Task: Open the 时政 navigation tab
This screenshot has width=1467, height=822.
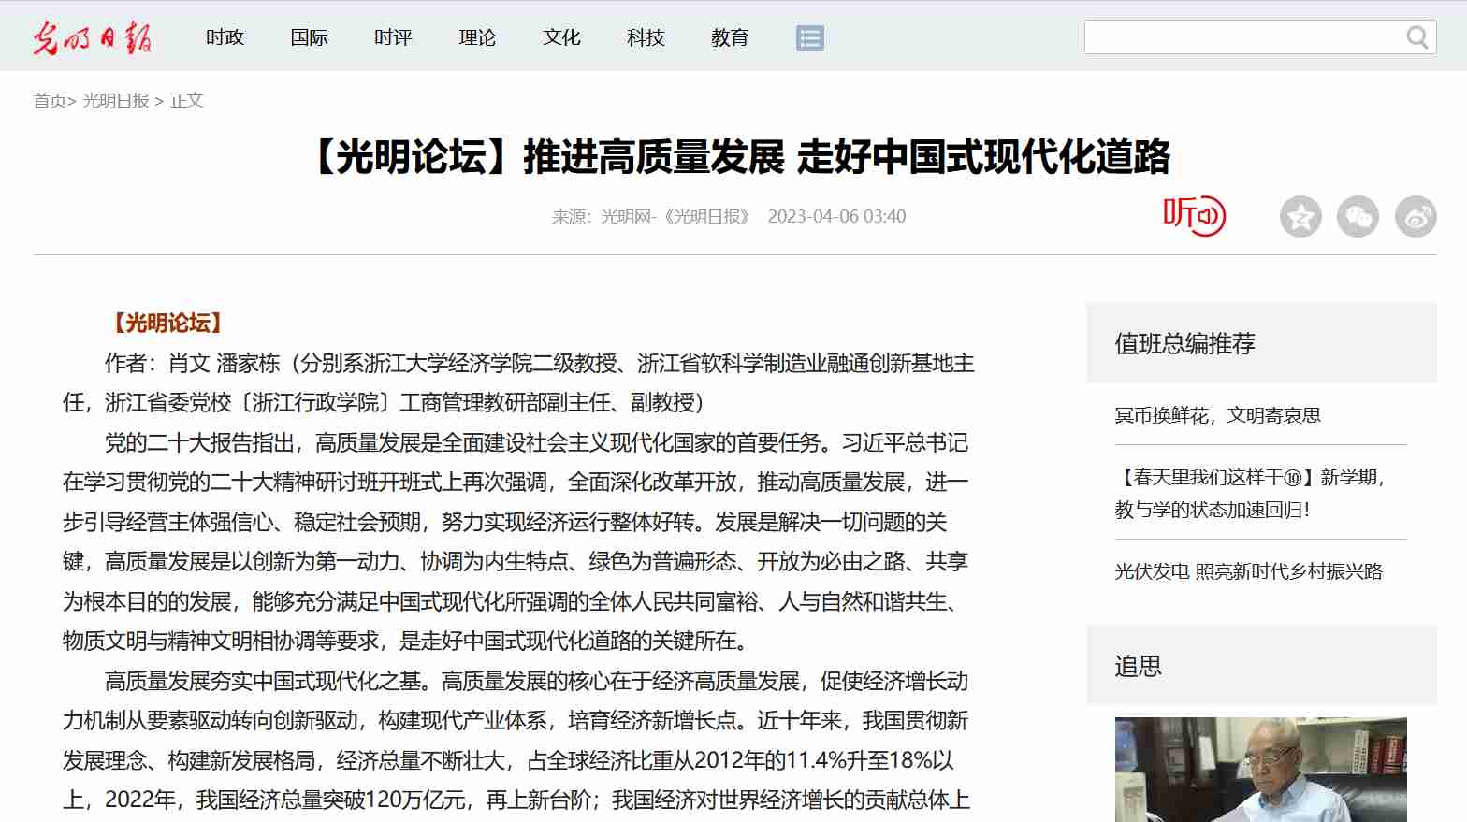Action: [225, 37]
